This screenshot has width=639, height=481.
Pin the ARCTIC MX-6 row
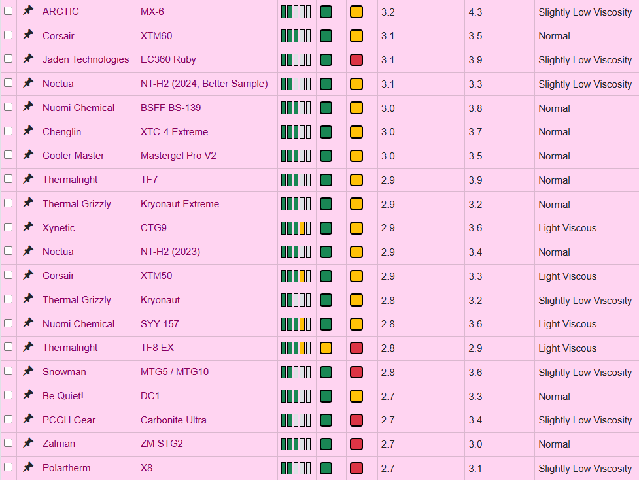pos(27,10)
